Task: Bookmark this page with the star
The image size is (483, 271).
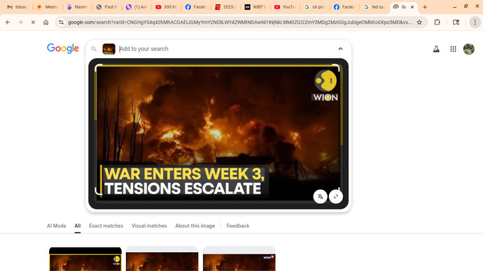Action: (x=419, y=22)
